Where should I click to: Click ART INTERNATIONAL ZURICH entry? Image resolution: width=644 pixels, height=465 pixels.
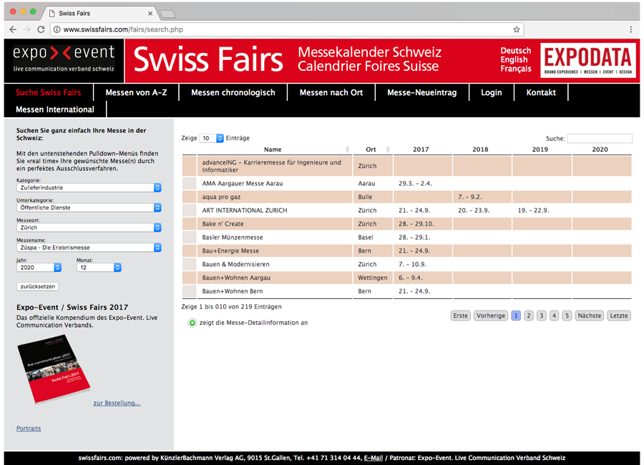pyautogui.click(x=245, y=210)
